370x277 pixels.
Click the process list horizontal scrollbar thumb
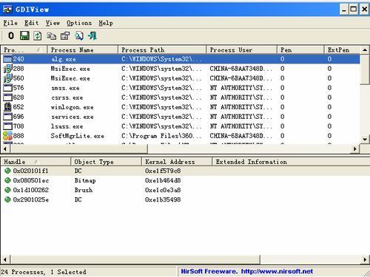[78, 148]
